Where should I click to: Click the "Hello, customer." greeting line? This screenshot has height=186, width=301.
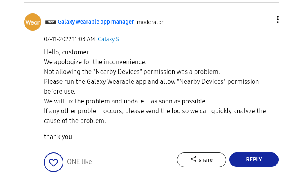point(67,52)
